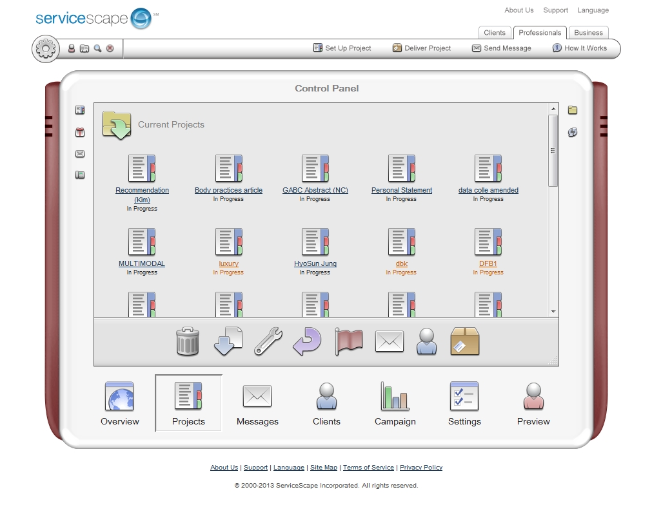
Task: Open Terms of Service footer link
Action: coord(368,468)
